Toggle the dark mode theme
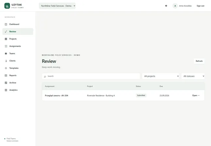 coord(166,6)
